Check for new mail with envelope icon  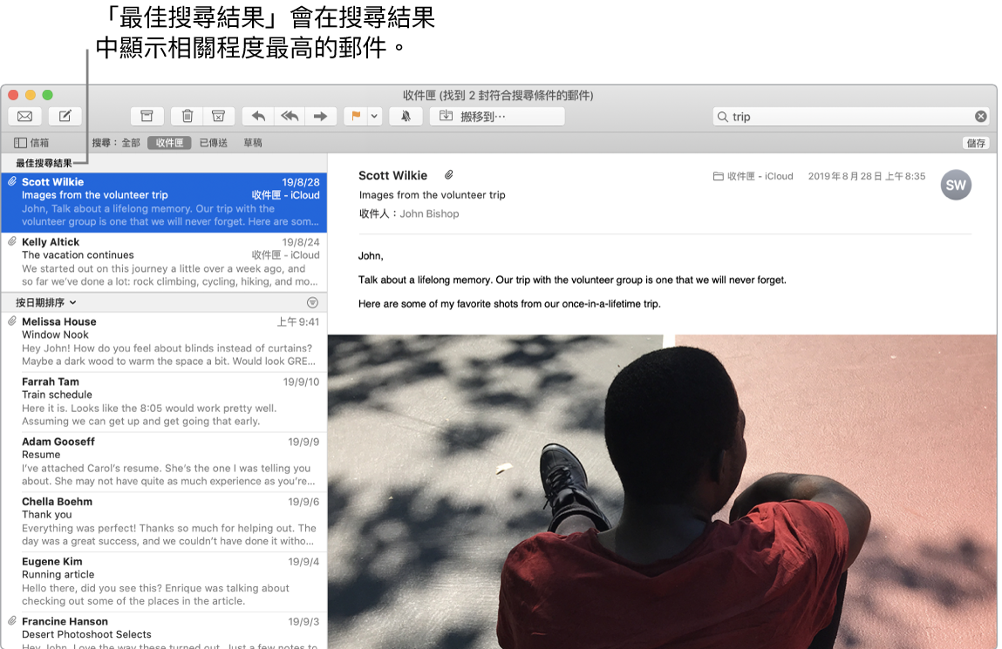(24, 116)
